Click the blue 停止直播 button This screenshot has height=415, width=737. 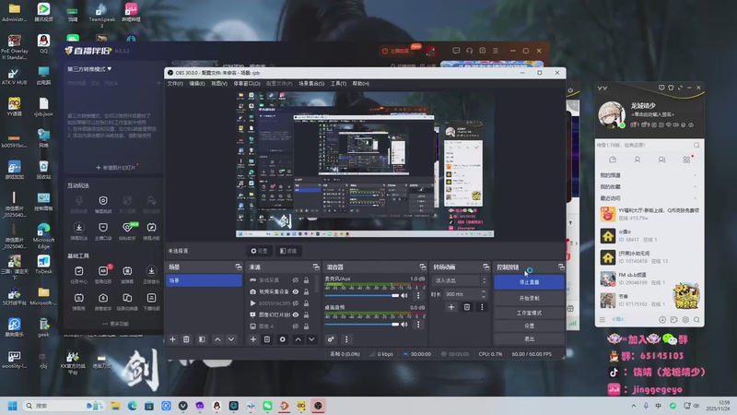click(x=529, y=282)
